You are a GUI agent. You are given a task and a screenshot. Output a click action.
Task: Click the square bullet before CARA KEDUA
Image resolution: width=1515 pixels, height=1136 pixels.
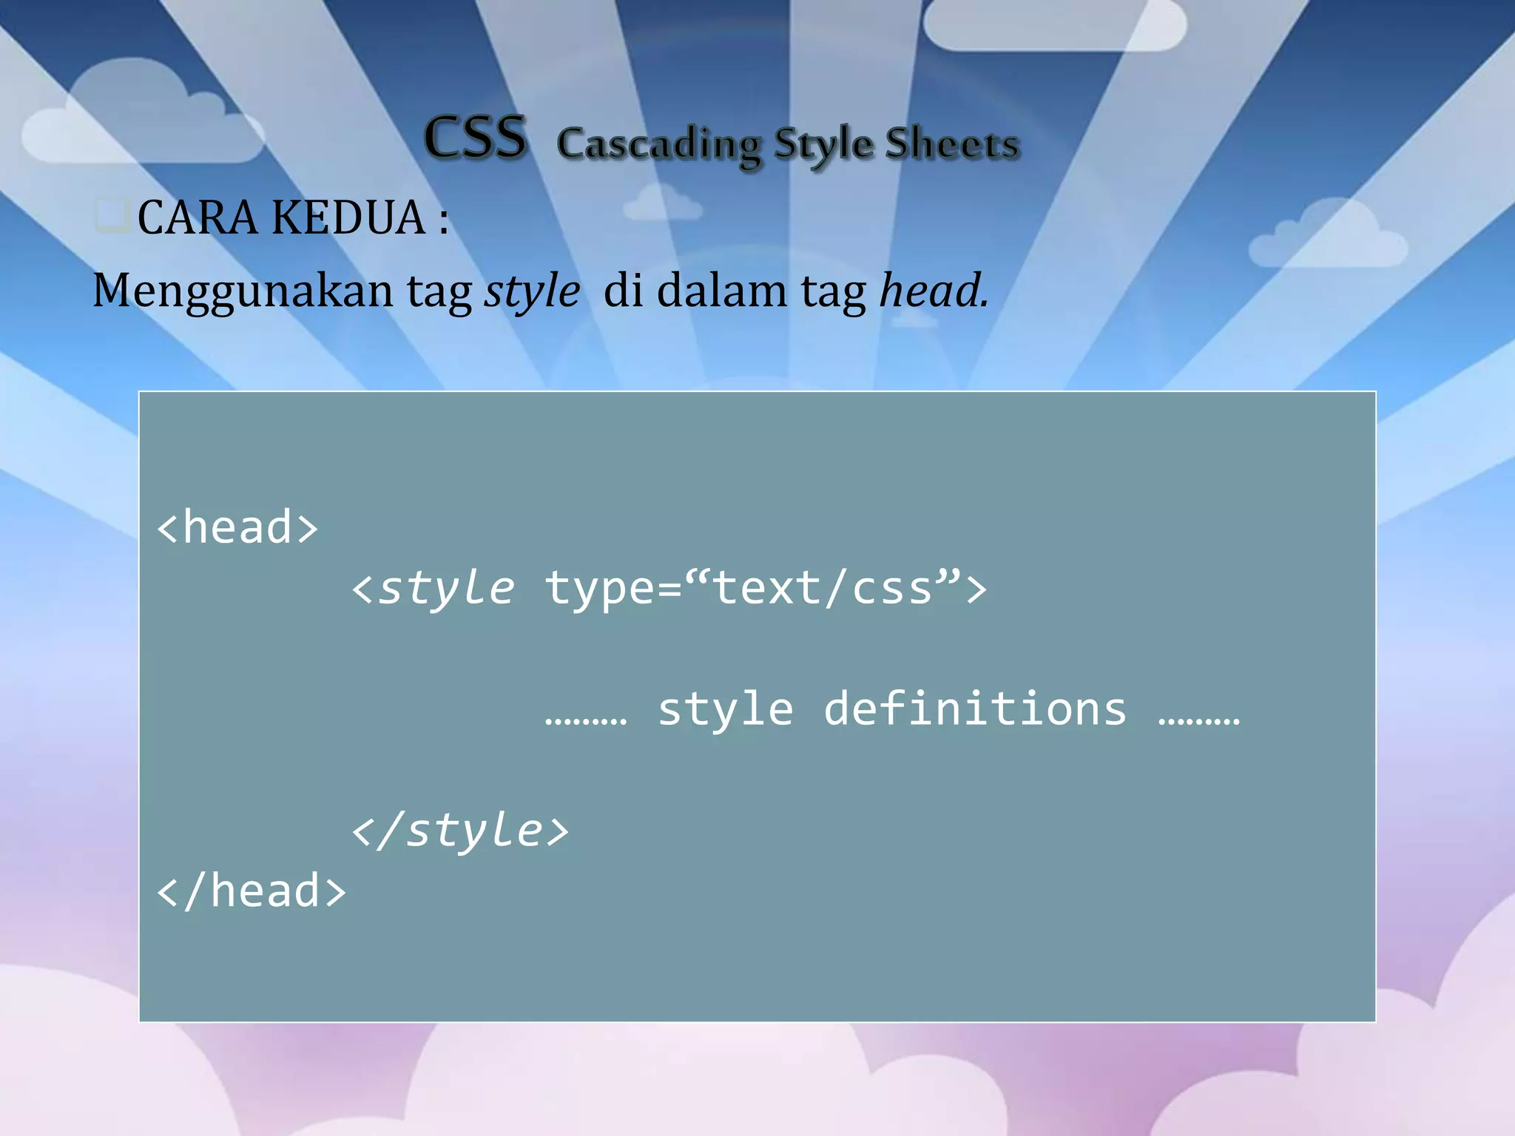[113, 215]
